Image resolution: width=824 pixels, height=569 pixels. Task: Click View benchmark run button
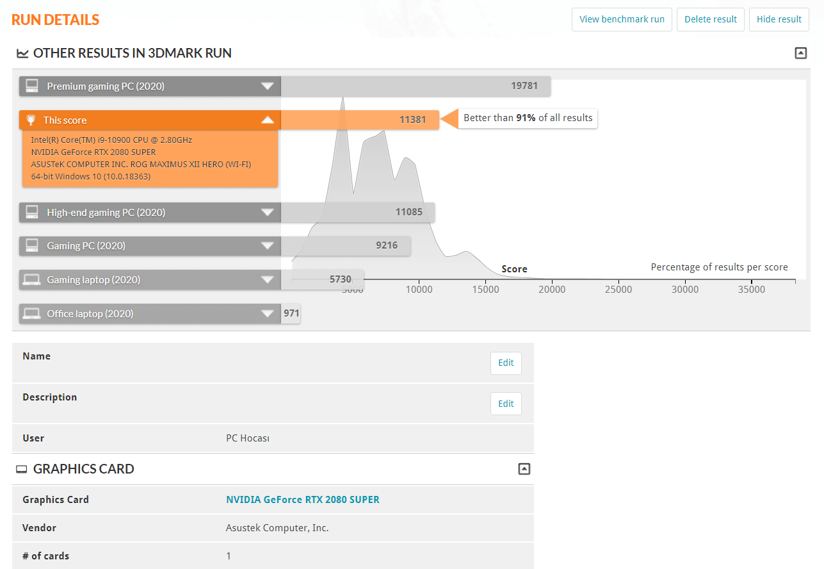tap(622, 19)
